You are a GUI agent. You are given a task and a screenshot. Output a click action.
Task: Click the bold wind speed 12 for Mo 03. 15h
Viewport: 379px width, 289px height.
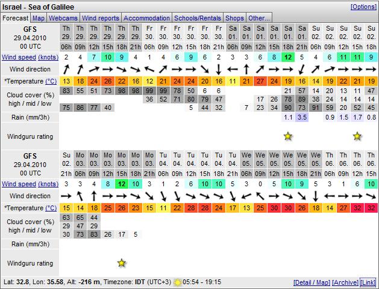122,184
